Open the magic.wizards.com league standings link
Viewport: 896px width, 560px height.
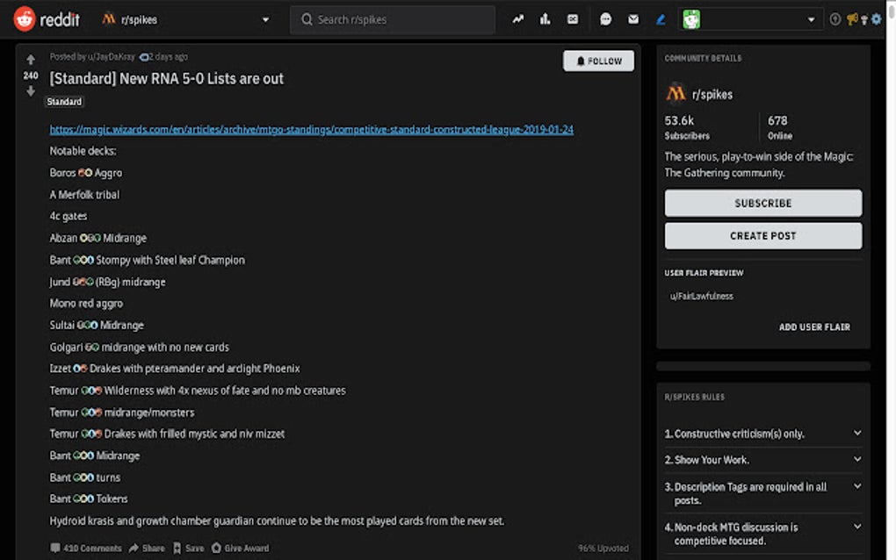coord(311,129)
